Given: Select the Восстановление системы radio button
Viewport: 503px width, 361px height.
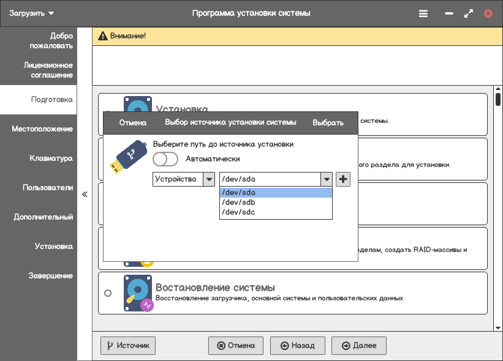Looking at the screenshot, I should [x=108, y=293].
